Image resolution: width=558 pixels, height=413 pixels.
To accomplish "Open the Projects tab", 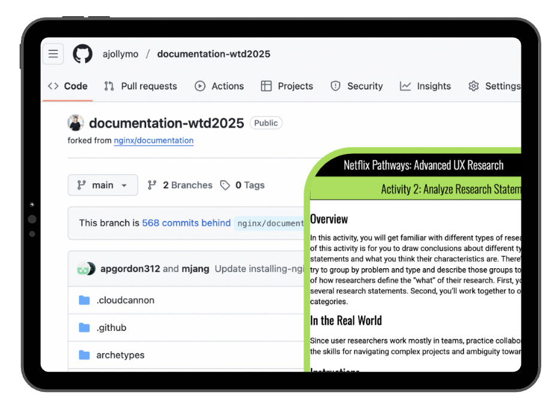I will (287, 86).
